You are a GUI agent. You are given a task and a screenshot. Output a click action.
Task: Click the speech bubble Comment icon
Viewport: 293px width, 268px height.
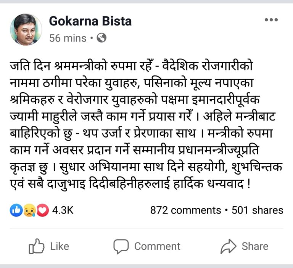pyautogui.click(x=121, y=246)
